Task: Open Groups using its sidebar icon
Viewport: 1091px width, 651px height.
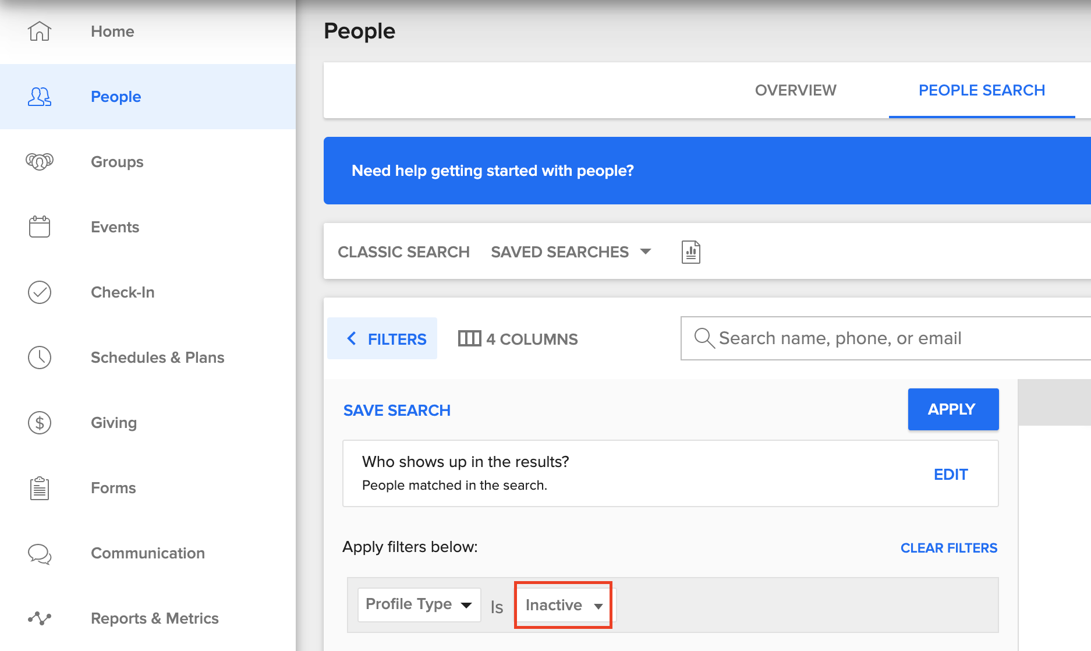Action: [x=38, y=162]
